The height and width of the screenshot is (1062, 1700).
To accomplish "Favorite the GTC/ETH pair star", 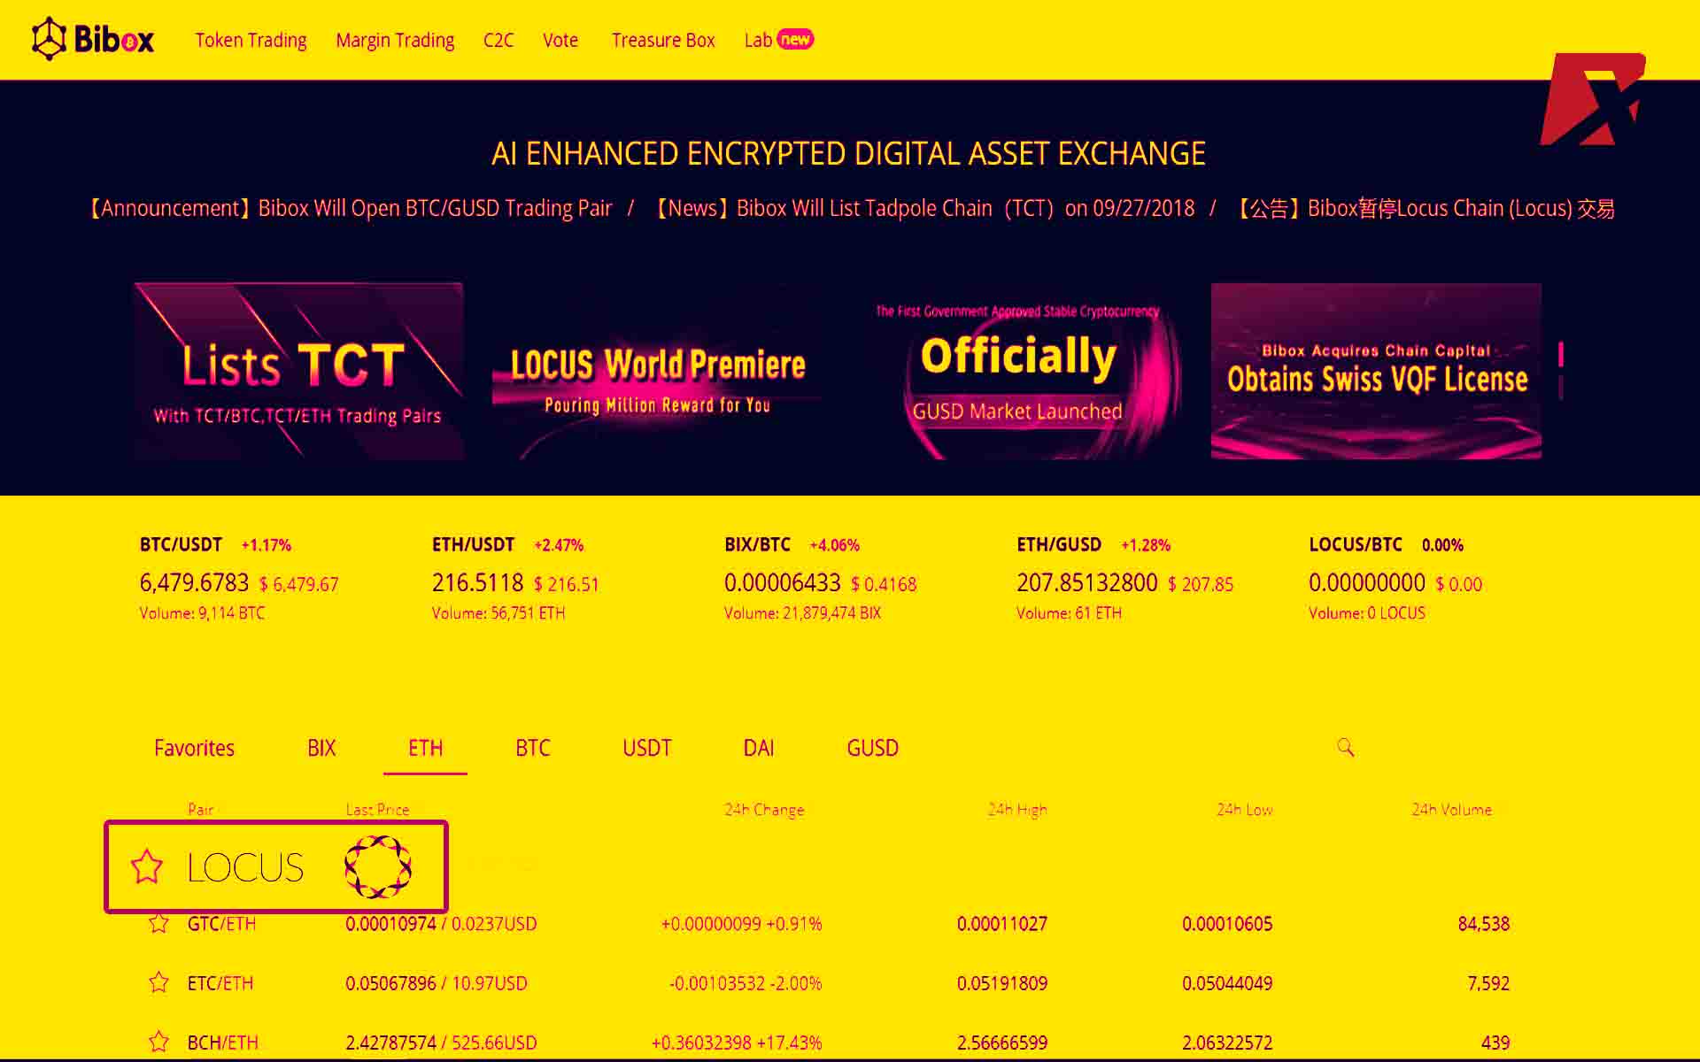I will pyautogui.click(x=158, y=924).
